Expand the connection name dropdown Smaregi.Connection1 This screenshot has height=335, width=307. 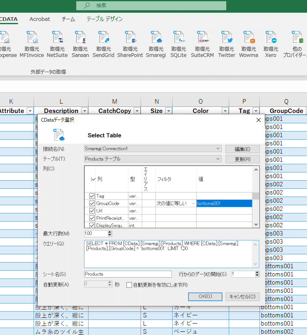click(x=218, y=149)
